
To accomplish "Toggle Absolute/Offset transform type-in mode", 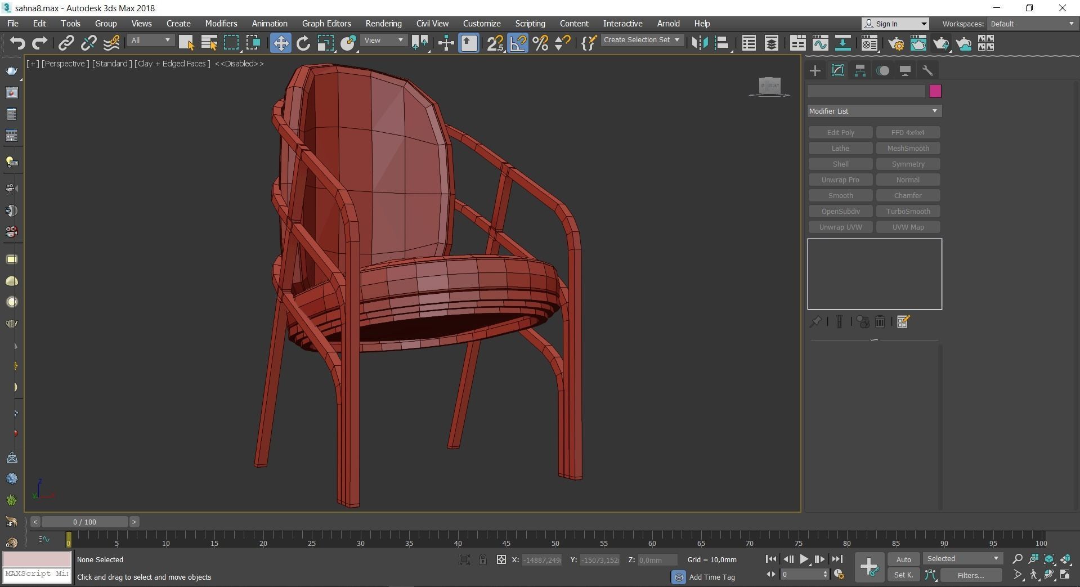I will [501, 559].
